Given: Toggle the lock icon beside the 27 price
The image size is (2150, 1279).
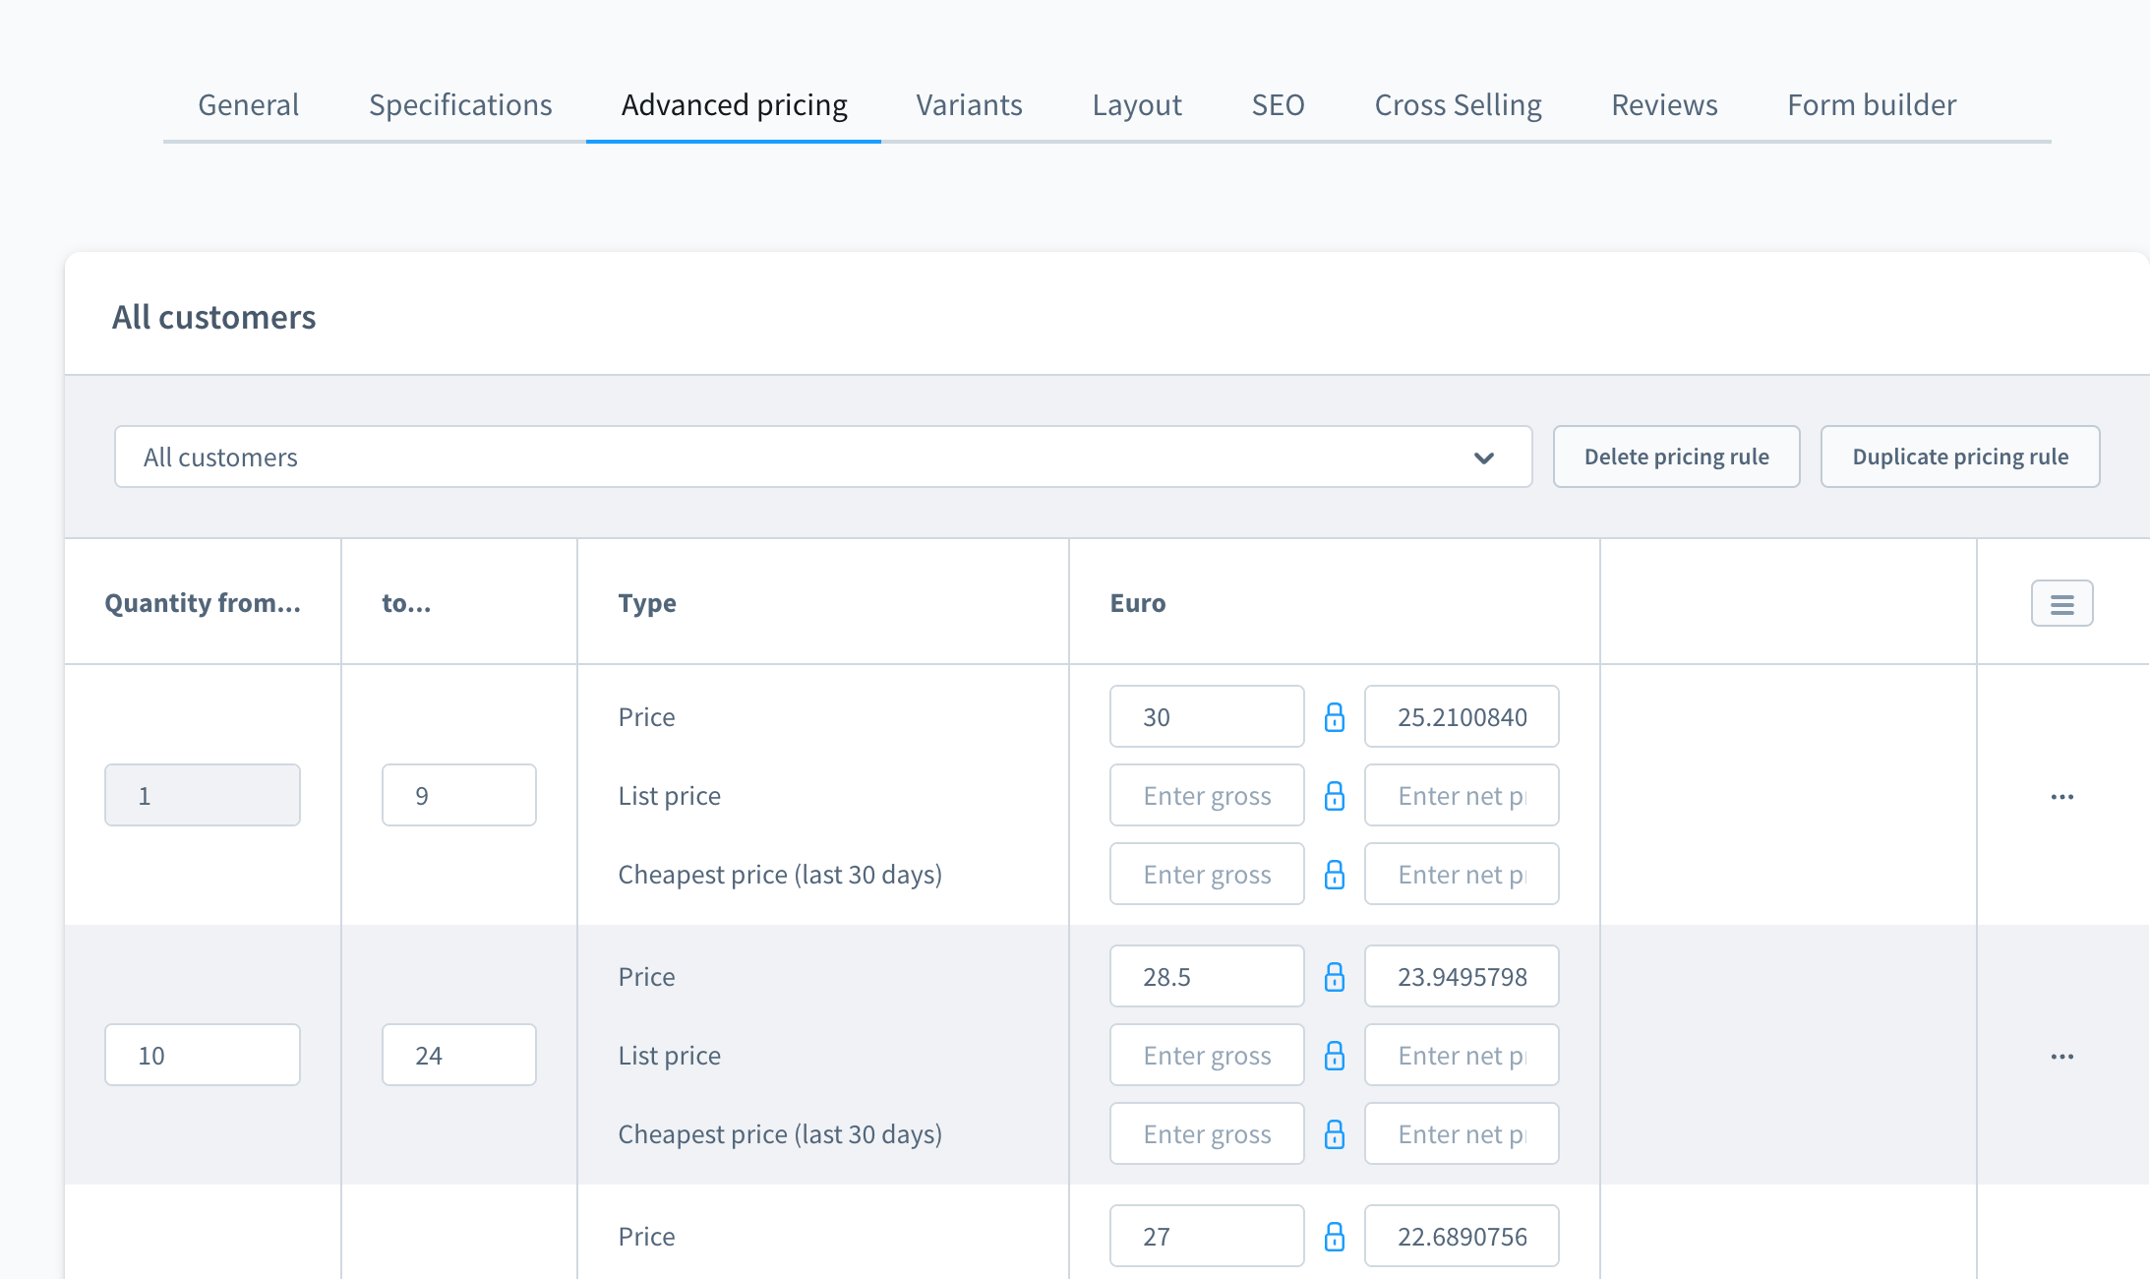Looking at the screenshot, I should pos(1335,1237).
